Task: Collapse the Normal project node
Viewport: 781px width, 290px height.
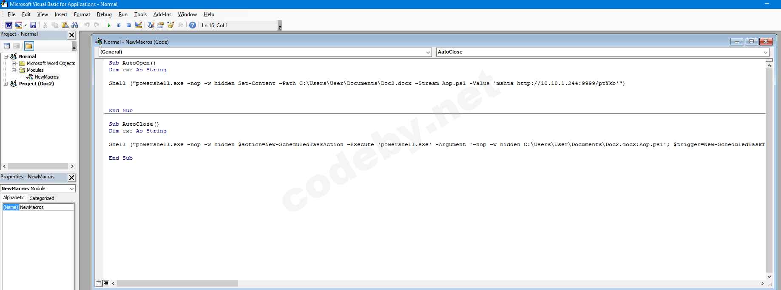Action: (x=6, y=56)
